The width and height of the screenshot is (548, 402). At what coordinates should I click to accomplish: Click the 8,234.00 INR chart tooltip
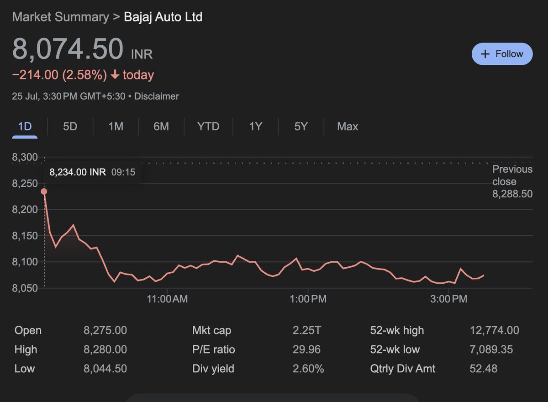tap(92, 172)
